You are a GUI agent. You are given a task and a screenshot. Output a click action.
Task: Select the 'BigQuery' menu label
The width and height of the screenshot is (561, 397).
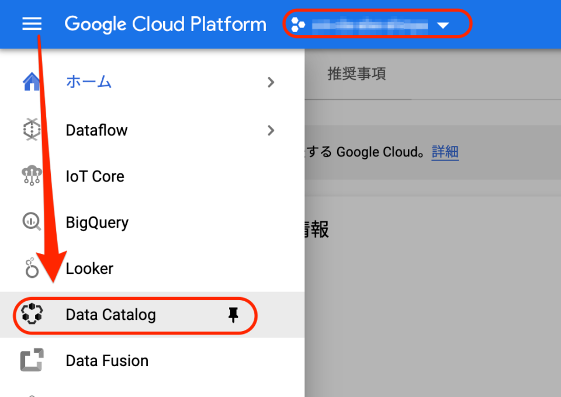click(x=97, y=222)
